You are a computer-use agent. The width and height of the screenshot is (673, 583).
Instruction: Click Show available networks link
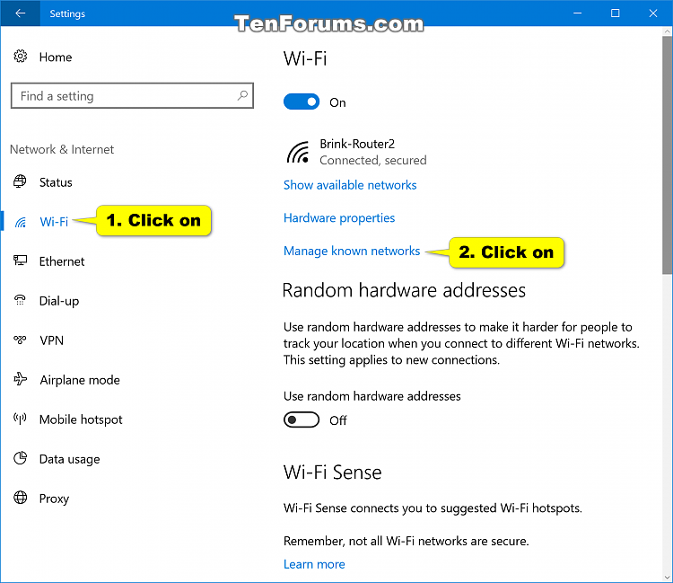(350, 185)
